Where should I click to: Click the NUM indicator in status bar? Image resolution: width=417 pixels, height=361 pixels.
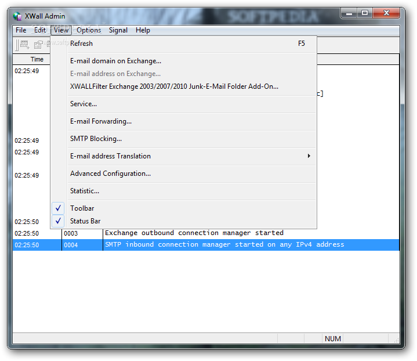pos(333,338)
